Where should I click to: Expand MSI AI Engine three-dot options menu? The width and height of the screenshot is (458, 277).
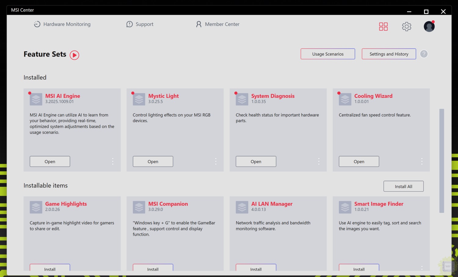click(113, 161)
